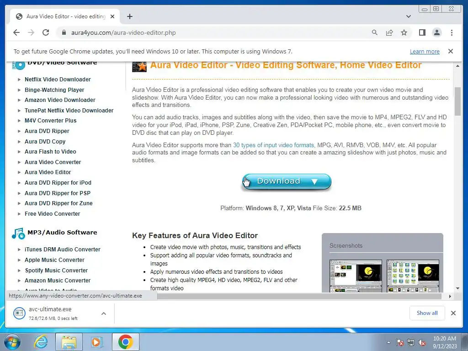Click the horizontal scrollbar right arrow
Screen dimensions: 468x351
pos(450,296)
